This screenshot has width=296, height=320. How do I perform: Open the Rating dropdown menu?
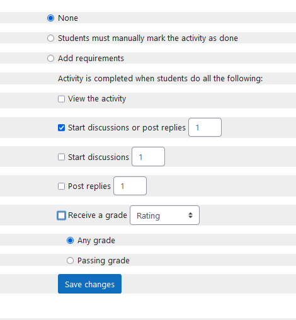click(x=164, y=215)
